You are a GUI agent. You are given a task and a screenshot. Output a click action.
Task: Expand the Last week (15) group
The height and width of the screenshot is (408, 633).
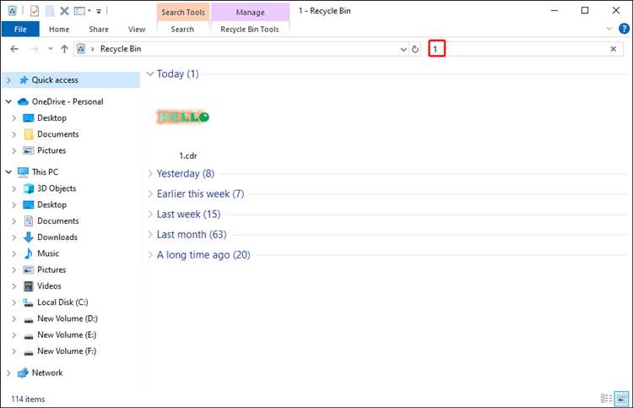[150, 214]
